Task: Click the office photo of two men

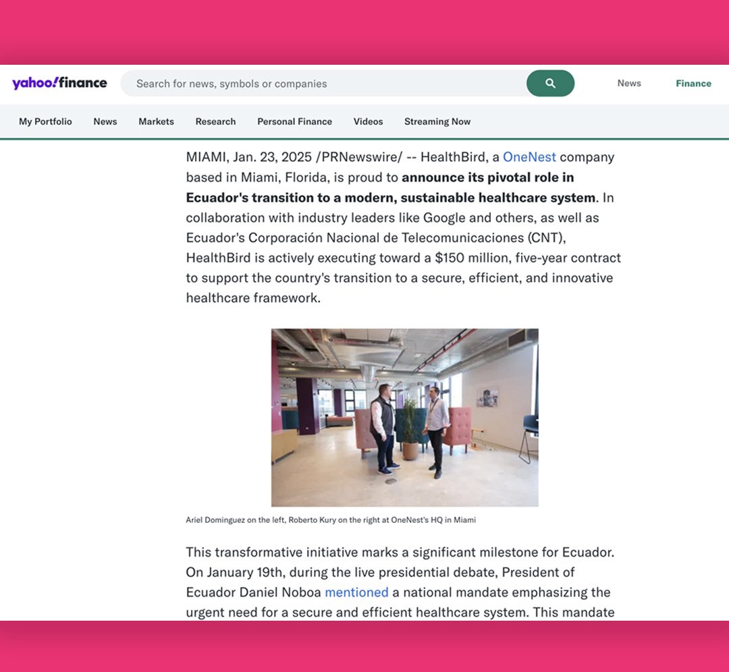Action: click(x=405, y=418)
